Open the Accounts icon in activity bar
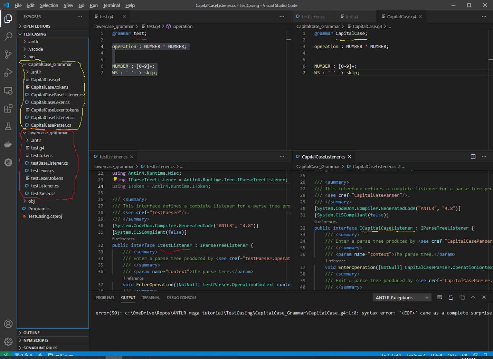493x359 pixels. click(x=8, y=324)
